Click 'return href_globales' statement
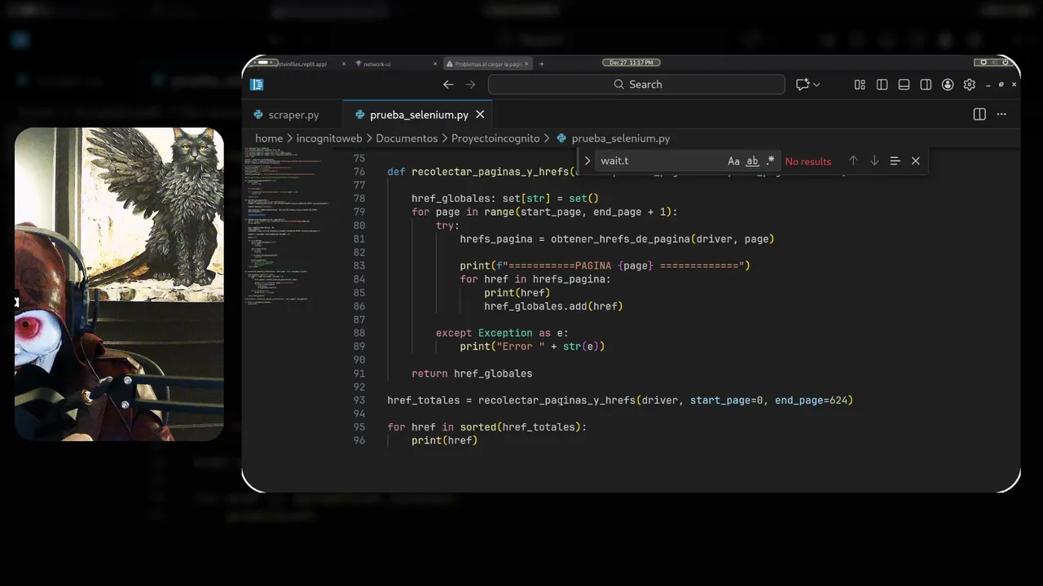This screenshot has width=1043, height=586. 472,374
